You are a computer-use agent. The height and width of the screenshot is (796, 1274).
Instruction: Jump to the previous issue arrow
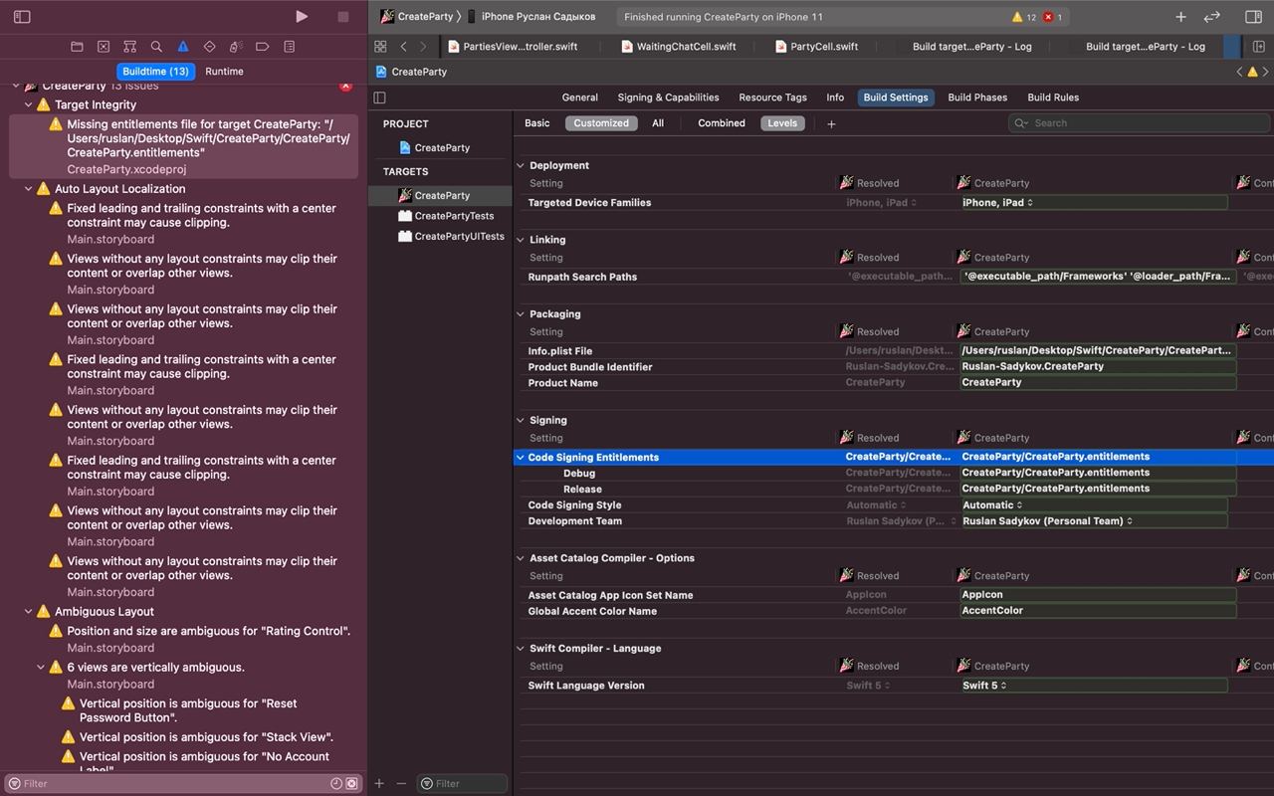coord(1239,72)
